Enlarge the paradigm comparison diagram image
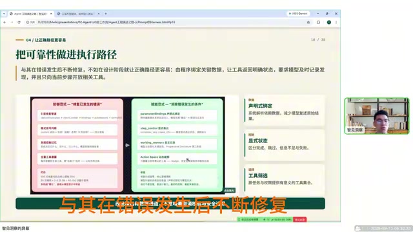Screen dimensions: 413x232 (128, 145)
